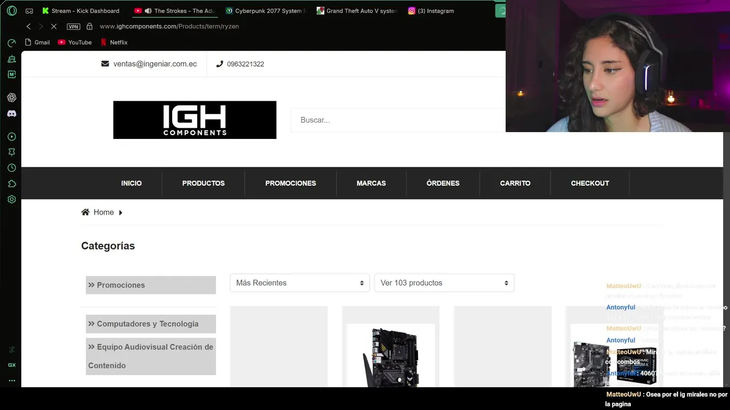
Task: Toggle the VPN badge in address bar
Action: (74, 26)
